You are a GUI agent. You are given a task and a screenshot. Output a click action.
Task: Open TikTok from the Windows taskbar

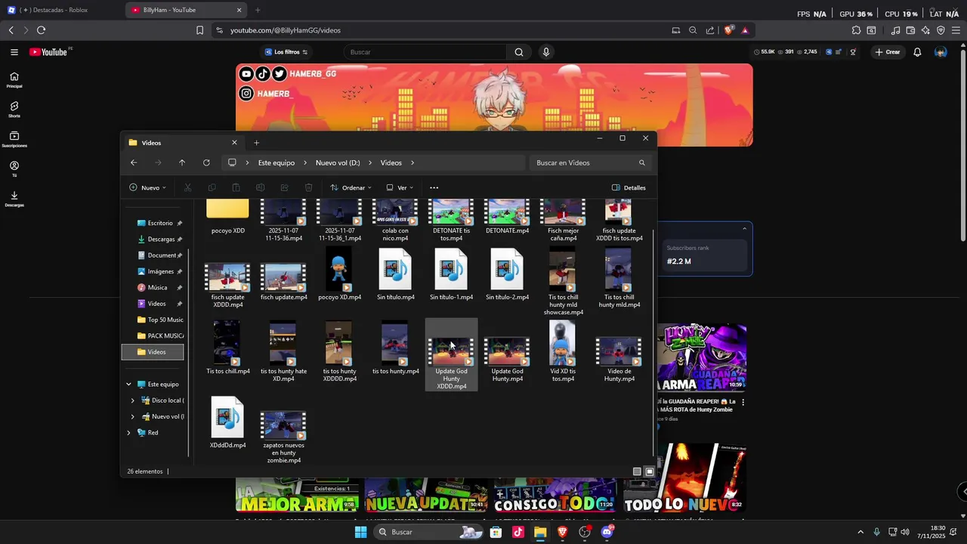pyautogui.click(x=518, y=532)
